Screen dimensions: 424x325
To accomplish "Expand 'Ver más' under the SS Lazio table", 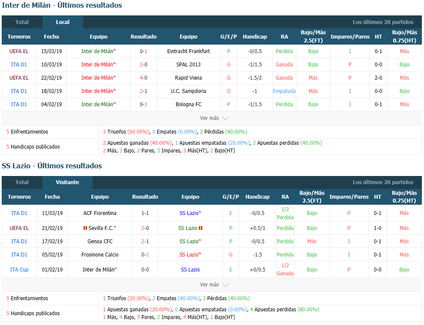I will pyautogui.click(x=214, y=285).
